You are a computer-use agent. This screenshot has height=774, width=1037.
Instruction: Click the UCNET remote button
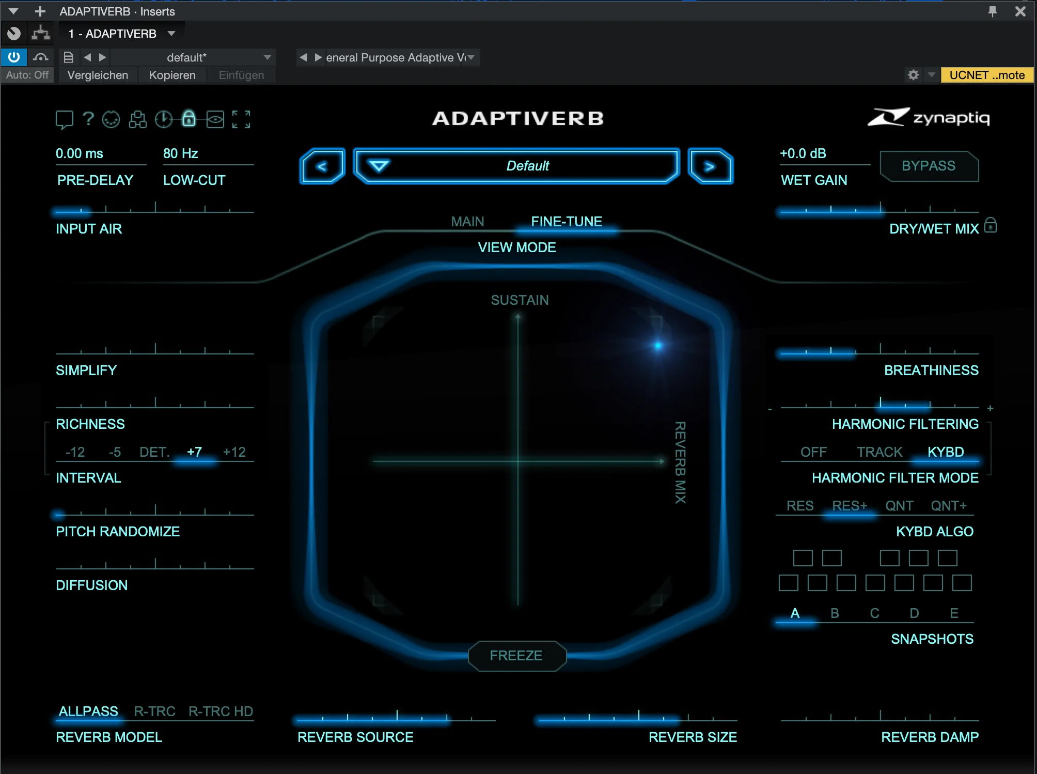coord(987,75)
